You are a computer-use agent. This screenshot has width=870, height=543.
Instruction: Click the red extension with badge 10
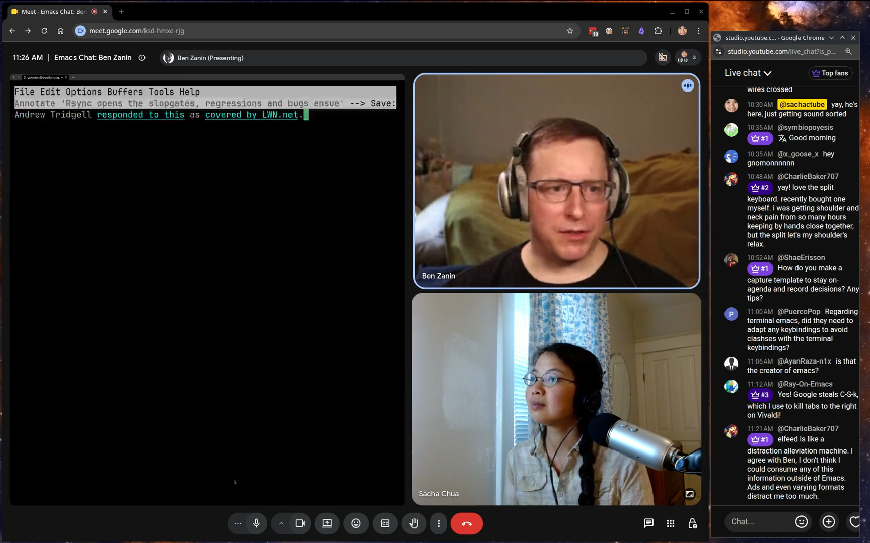tap(593, 31)
